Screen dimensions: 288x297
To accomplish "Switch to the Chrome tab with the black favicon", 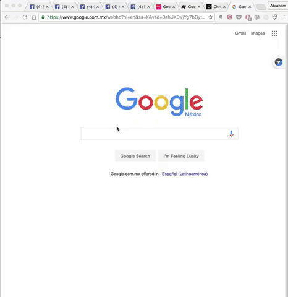I will (216, 7).
